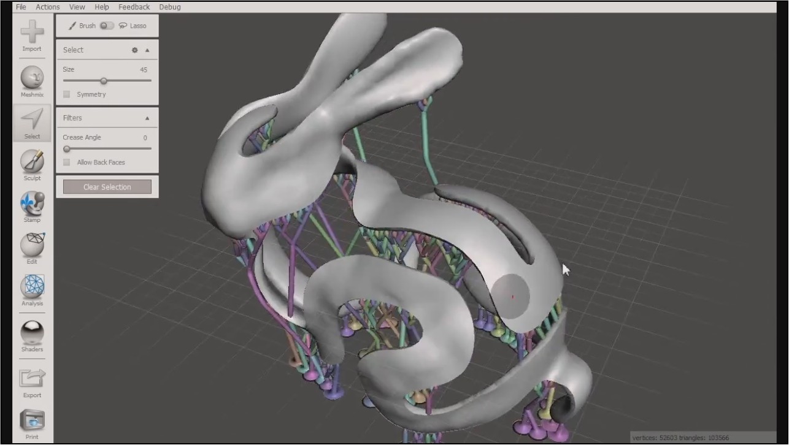Open the Sculpt tool
This screenshot has height=445, width=789.
point(32,165)
